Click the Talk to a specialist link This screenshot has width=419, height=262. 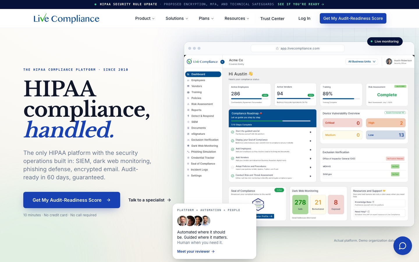(x=150, y=200)
